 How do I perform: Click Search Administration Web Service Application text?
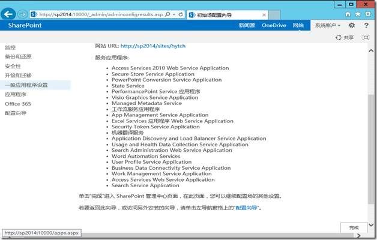click(172, 151)
